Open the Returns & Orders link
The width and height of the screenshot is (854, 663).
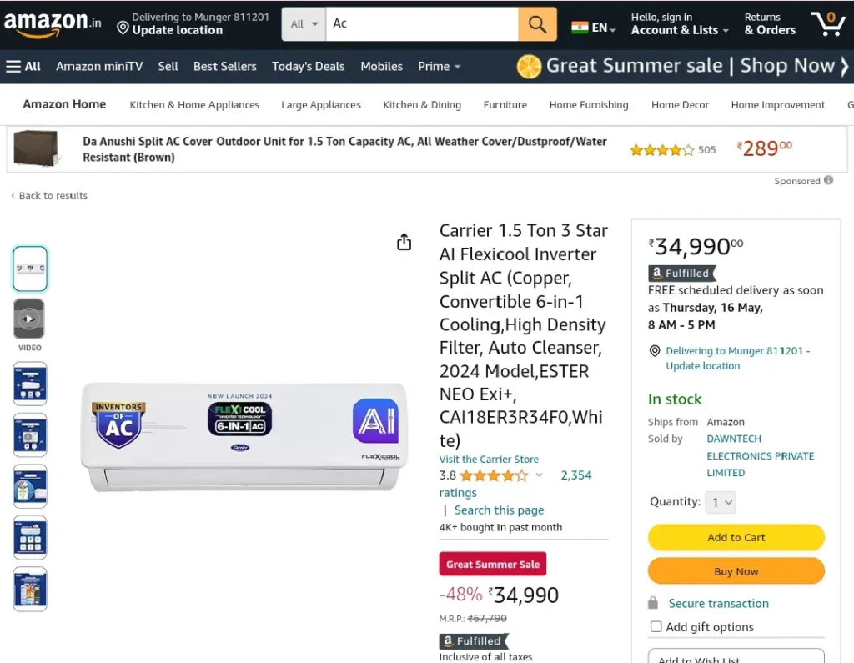(x=770, y=24)
